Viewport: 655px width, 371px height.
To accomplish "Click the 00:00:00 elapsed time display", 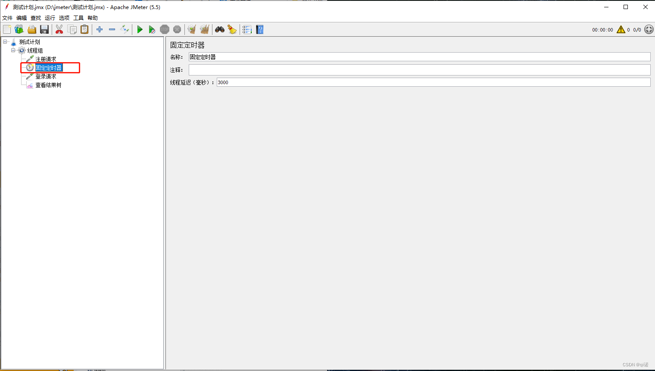I will pyautogui.click(x=602, y=30).
